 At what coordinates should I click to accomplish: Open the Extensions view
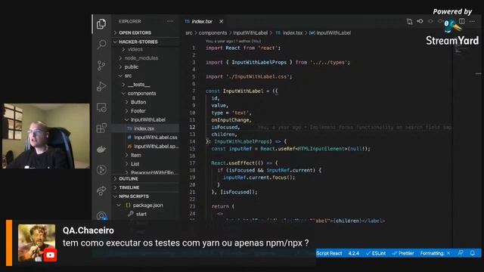click(101, 128)
